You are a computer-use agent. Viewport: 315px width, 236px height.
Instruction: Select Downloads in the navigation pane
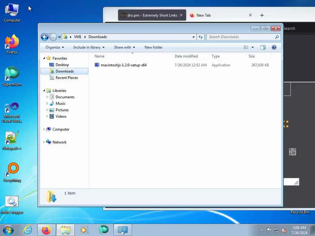tap(64, 71)
